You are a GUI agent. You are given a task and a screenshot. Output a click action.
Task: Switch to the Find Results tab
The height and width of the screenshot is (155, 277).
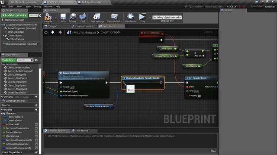click(x=82, y=131)
